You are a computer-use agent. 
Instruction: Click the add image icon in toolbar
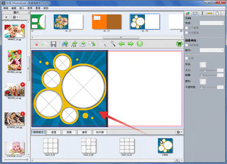pos(64,44)
